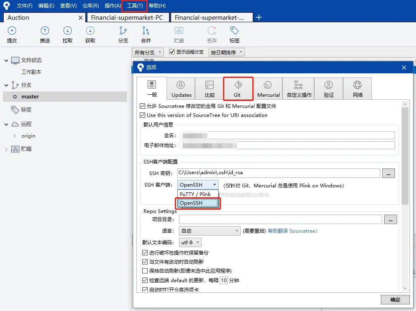The width and height of the screenshot is (416, 311).
Task: Toggle Use this version for URI association
Action: click(143, 115)
